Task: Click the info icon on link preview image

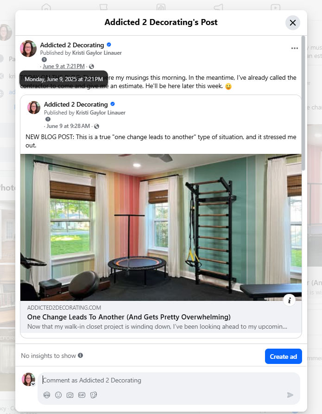Action: [289, 300]
